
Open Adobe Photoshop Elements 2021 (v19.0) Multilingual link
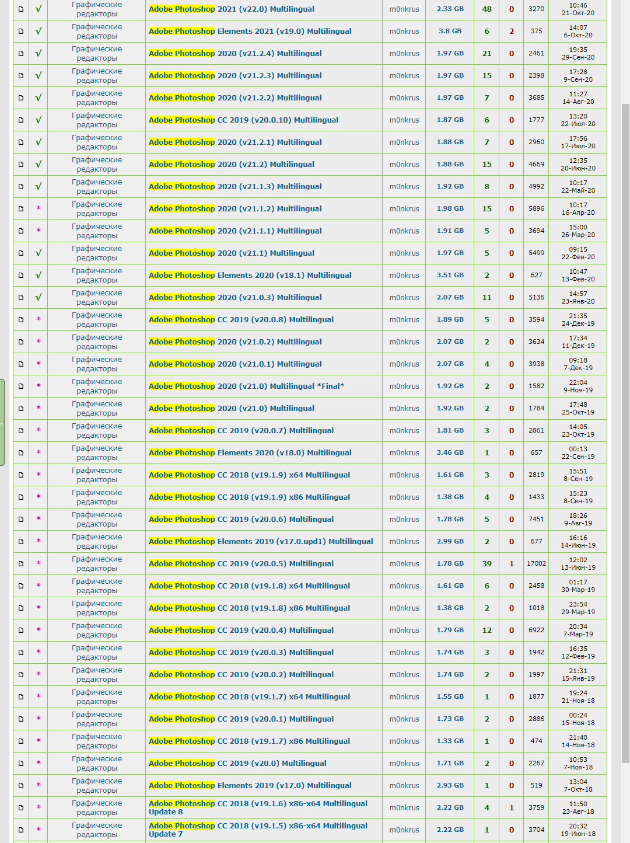[250, 32]
